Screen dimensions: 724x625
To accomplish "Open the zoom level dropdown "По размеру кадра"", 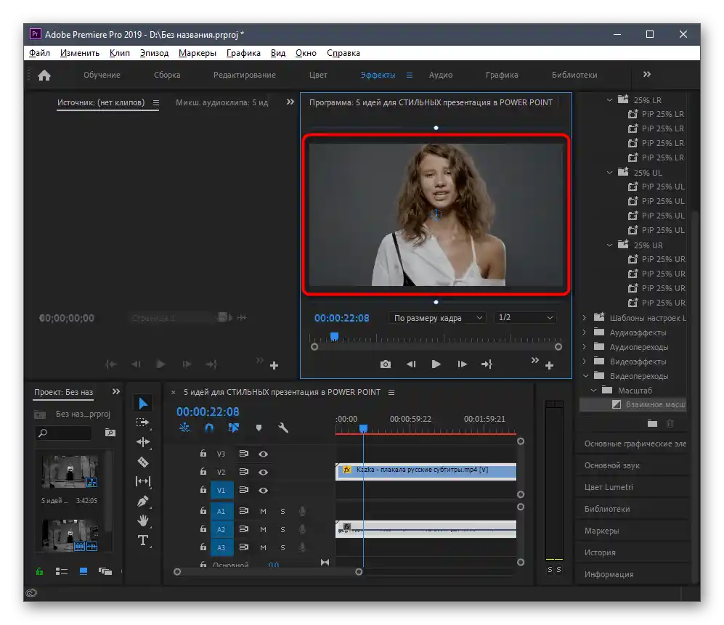I will [x=438, y=318].
